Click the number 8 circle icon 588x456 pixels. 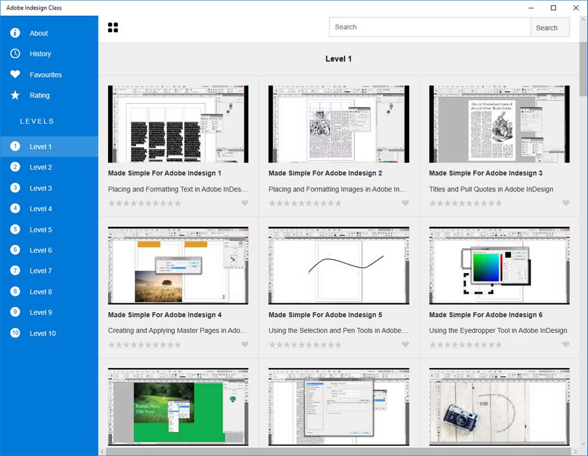tap(15, 292)
